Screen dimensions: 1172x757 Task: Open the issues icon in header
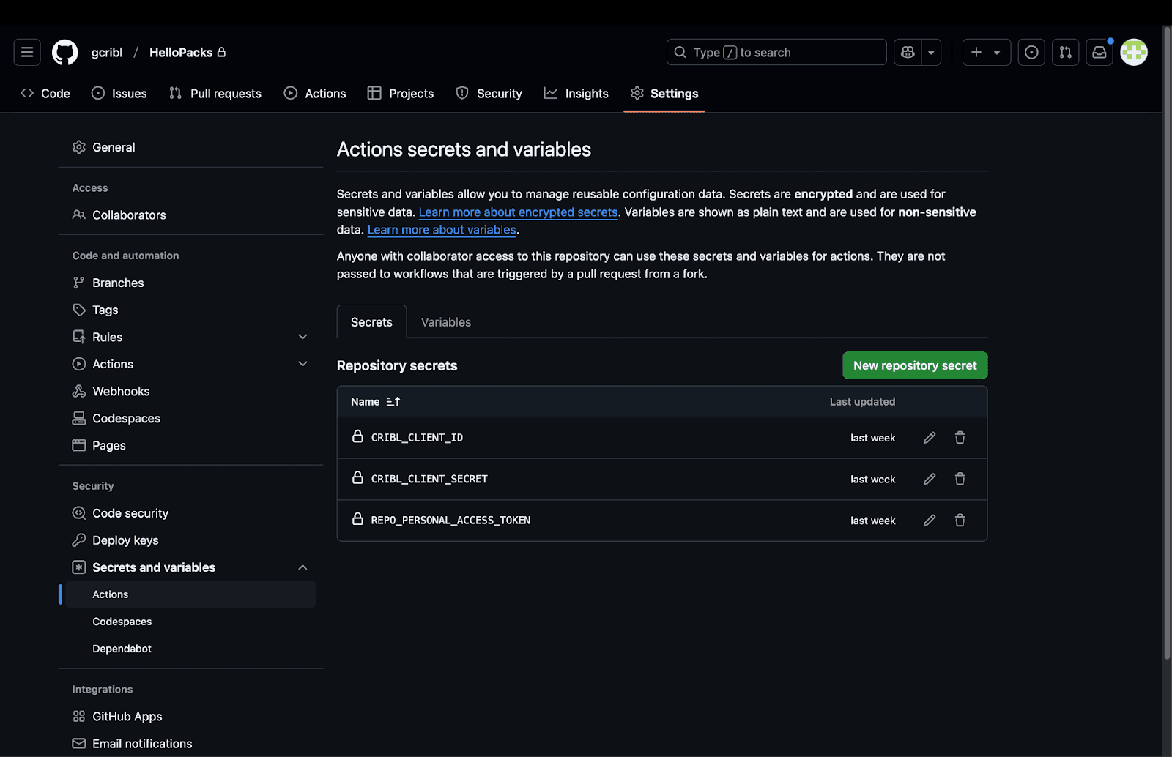coord(1031,52)
